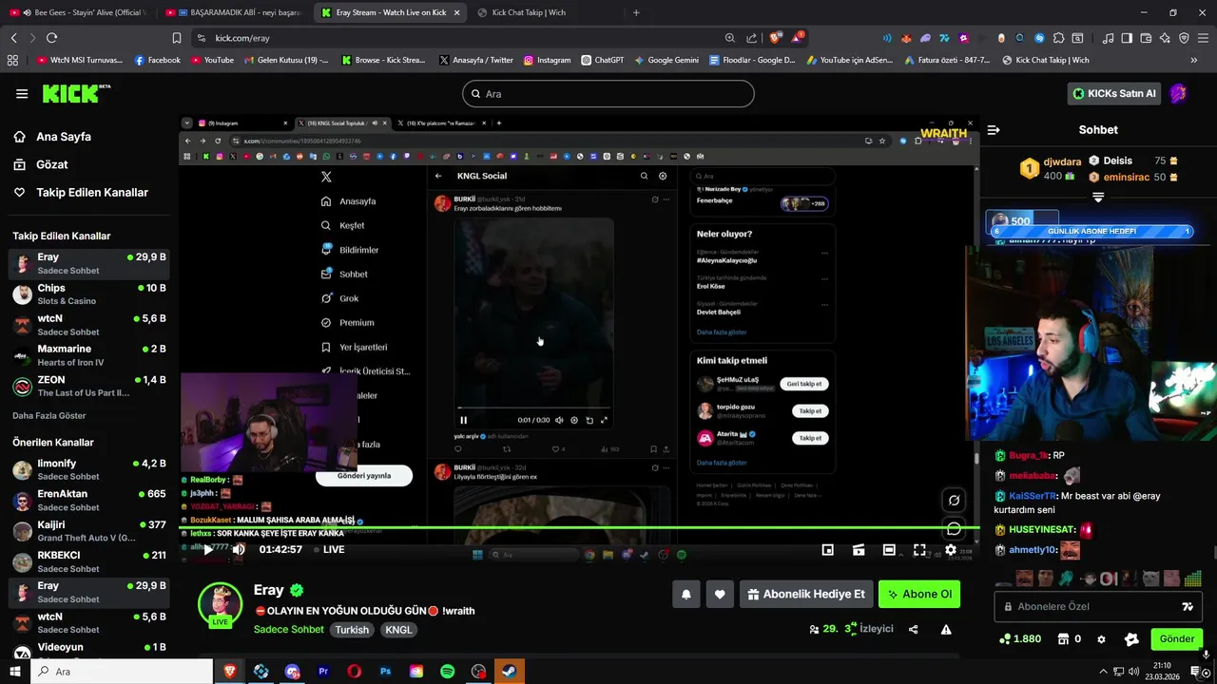1217x684 pixels.
Task: Click Gönder to send chat message
Action: pyautogui.click(x=1176, y=639)
